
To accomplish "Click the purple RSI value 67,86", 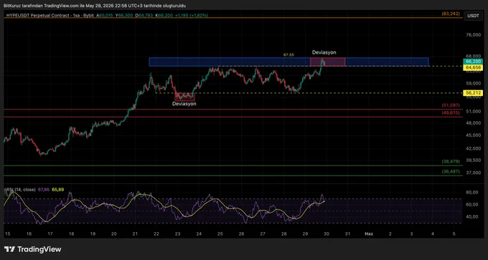I will (x=44, y=190).
